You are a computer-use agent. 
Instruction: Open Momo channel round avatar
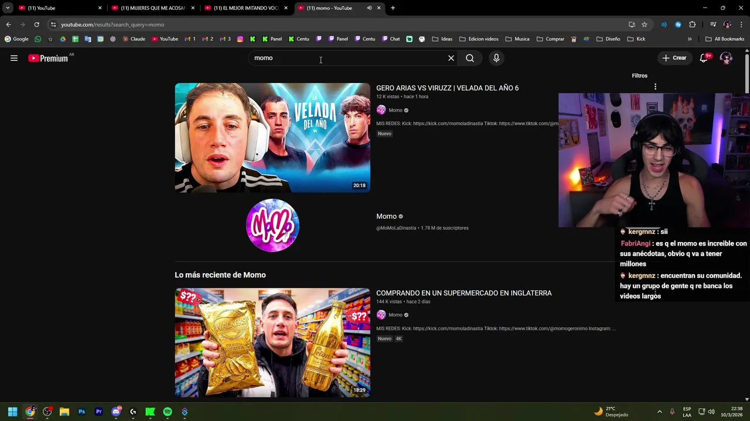tap(272, 225)
